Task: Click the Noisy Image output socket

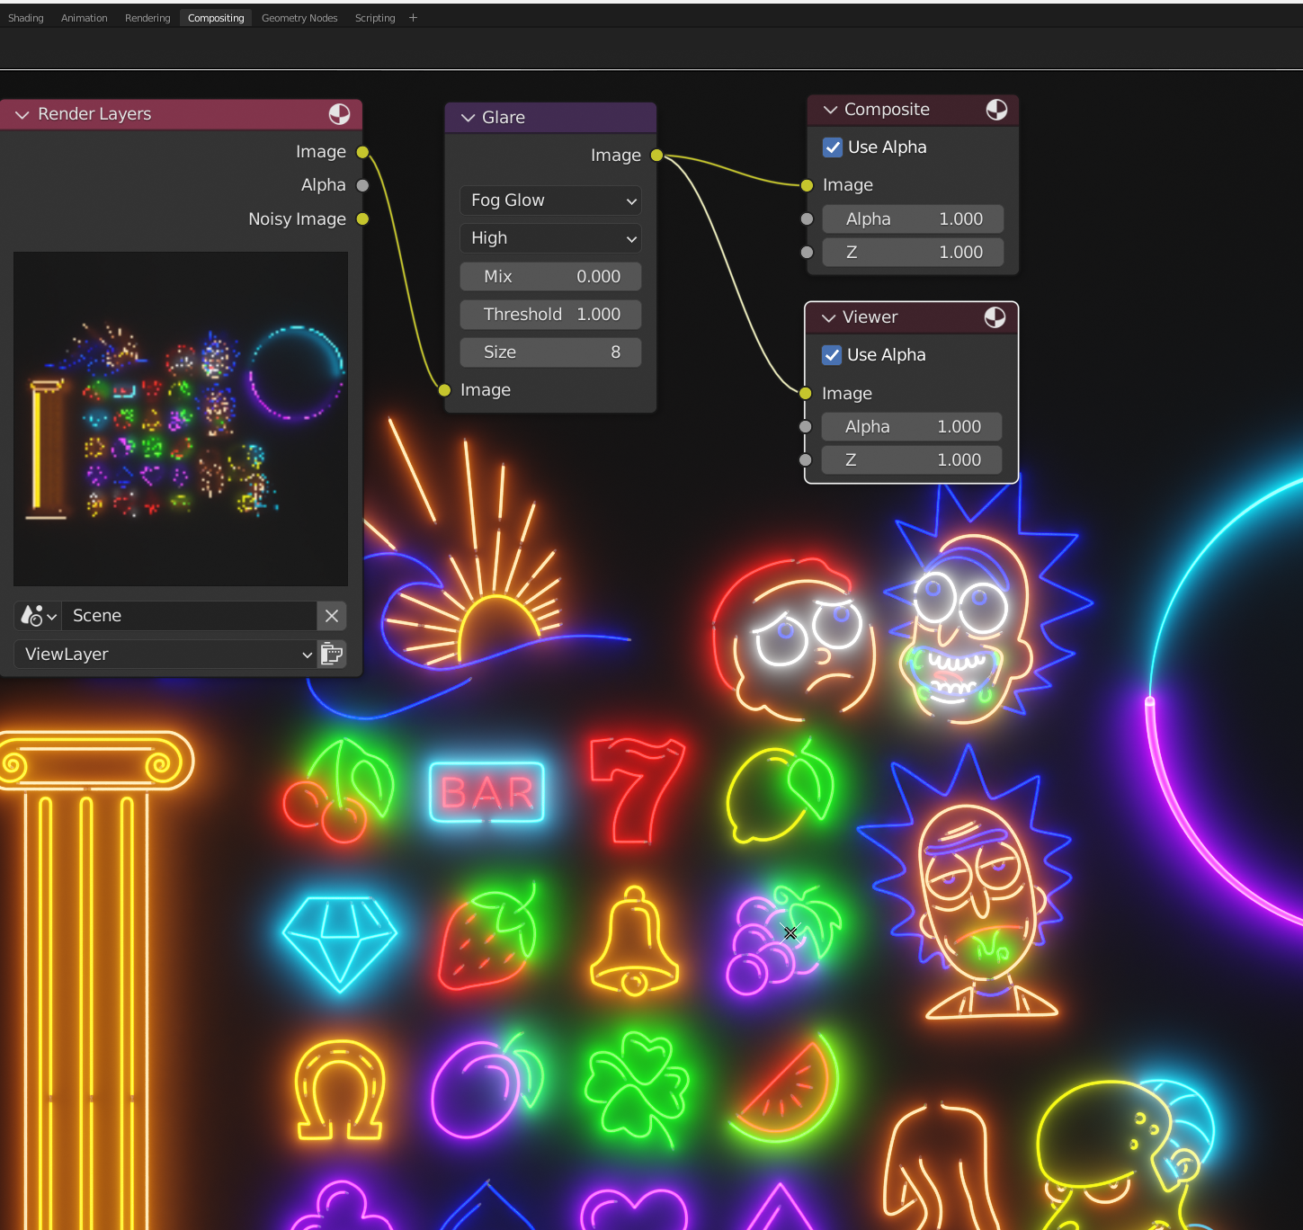Action: coord(362,219)
